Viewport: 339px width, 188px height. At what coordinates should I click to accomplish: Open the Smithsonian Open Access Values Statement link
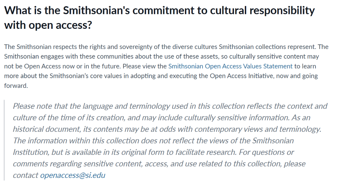[x=230, y=66]
